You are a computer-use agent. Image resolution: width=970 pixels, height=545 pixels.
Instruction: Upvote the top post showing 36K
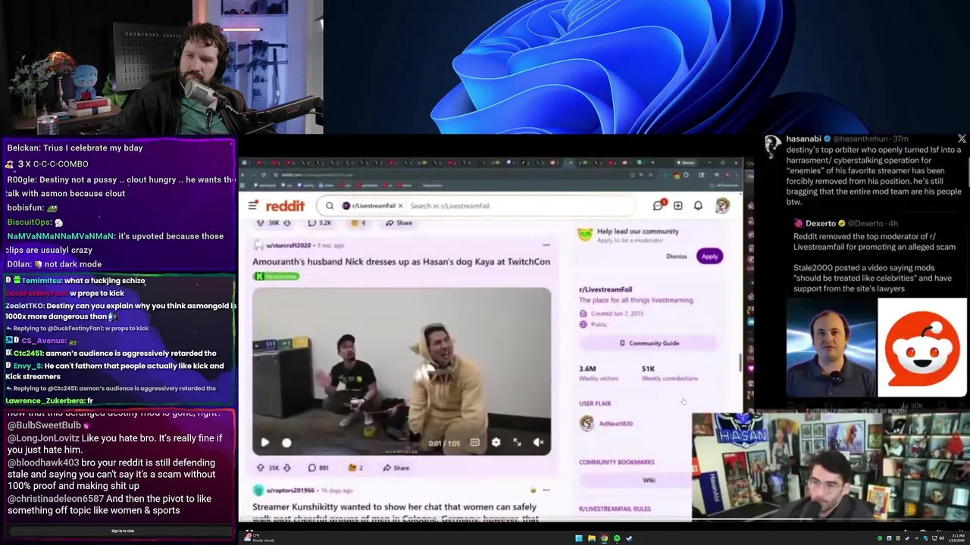click(x=260, y=223)
